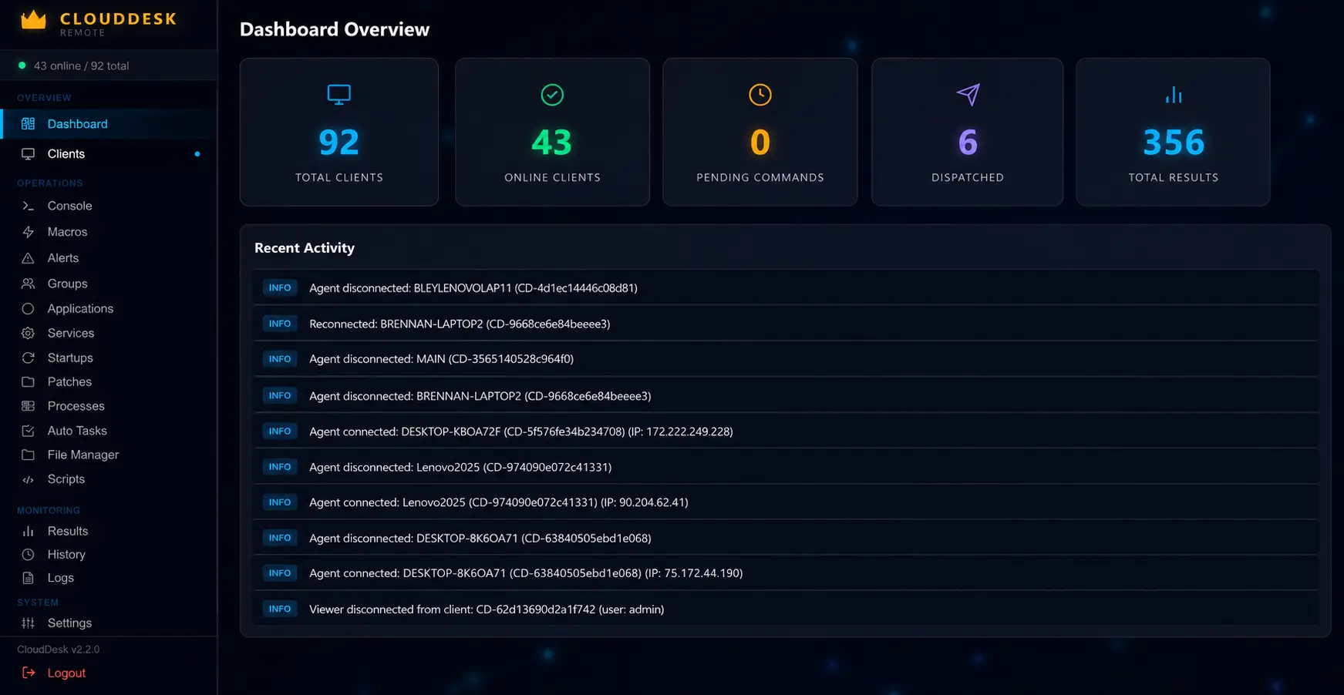
Task: Select log entry 'Agent disconnected: MAIN'
Action: pyautogui.click(x=786, y=359)
